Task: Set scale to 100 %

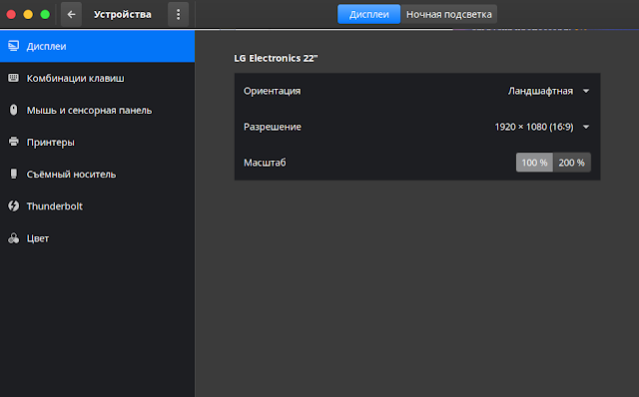Action: [x=534, y=163]
